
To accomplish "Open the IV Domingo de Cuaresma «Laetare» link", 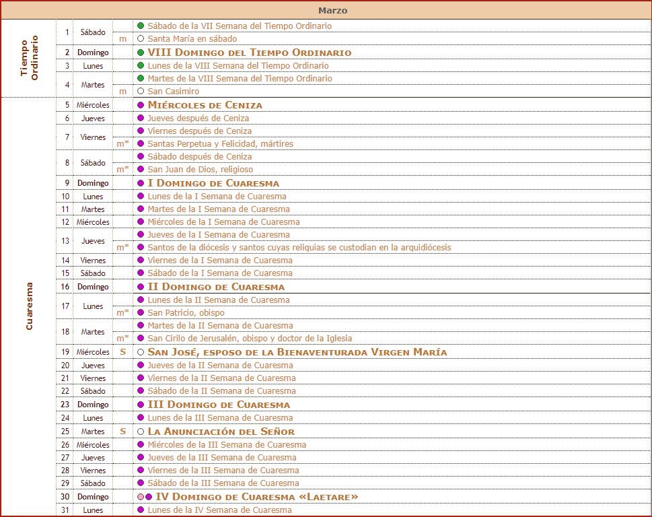I will pyautogui.click(x=256, y=497).
